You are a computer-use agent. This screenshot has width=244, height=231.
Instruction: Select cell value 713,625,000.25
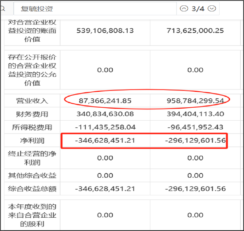[195, 31]
